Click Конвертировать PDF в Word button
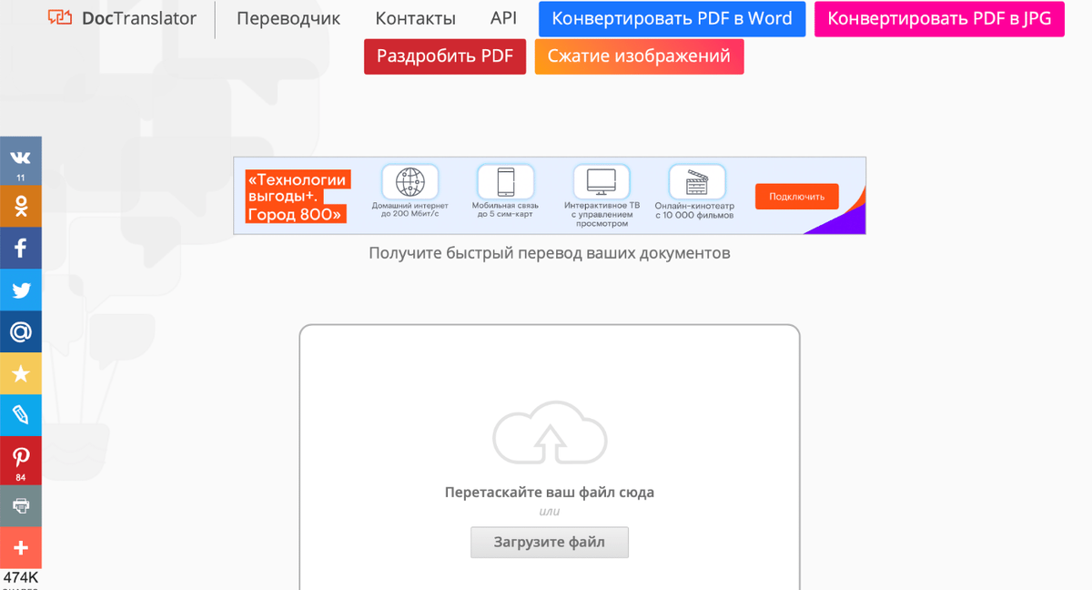1092x590 pixels. 672,19
